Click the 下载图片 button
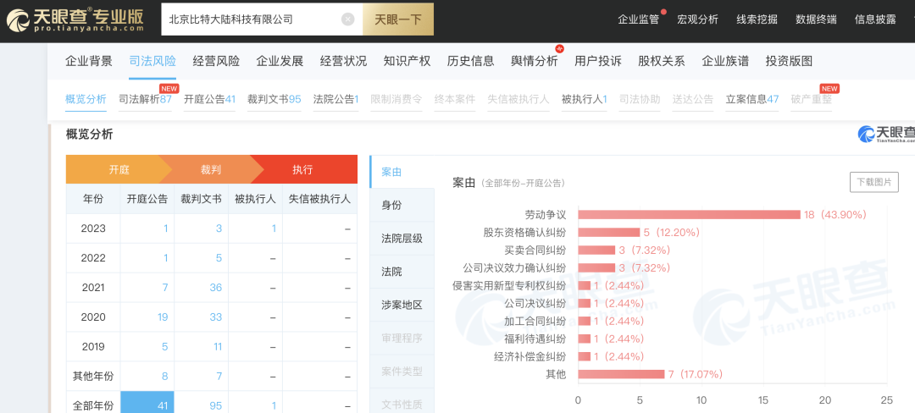 point(874,182)
